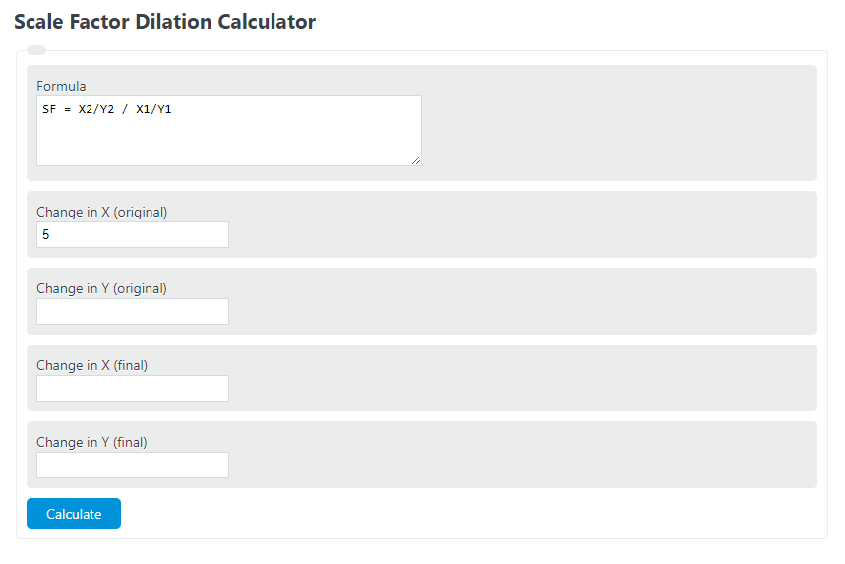Click into the Change in Y (final) field

click(x=133, y=465)
